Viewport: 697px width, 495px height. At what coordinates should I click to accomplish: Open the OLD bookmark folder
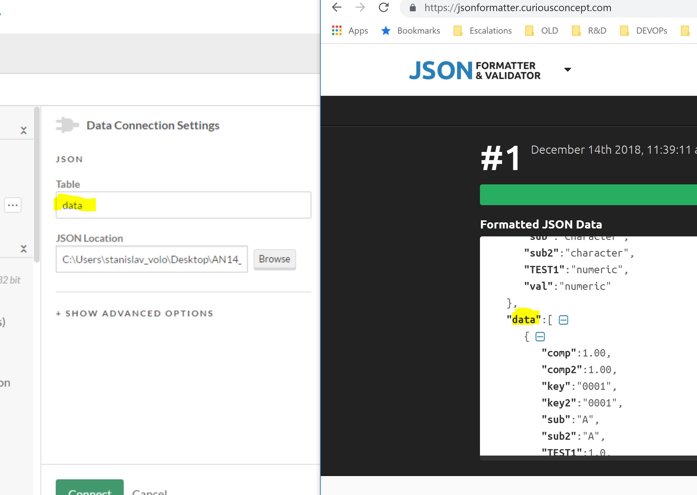pyautogui.click(x=542, y=30)
